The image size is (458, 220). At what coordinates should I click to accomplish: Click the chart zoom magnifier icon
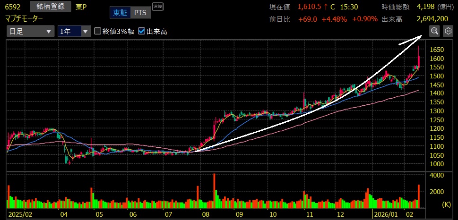[434, 31]
